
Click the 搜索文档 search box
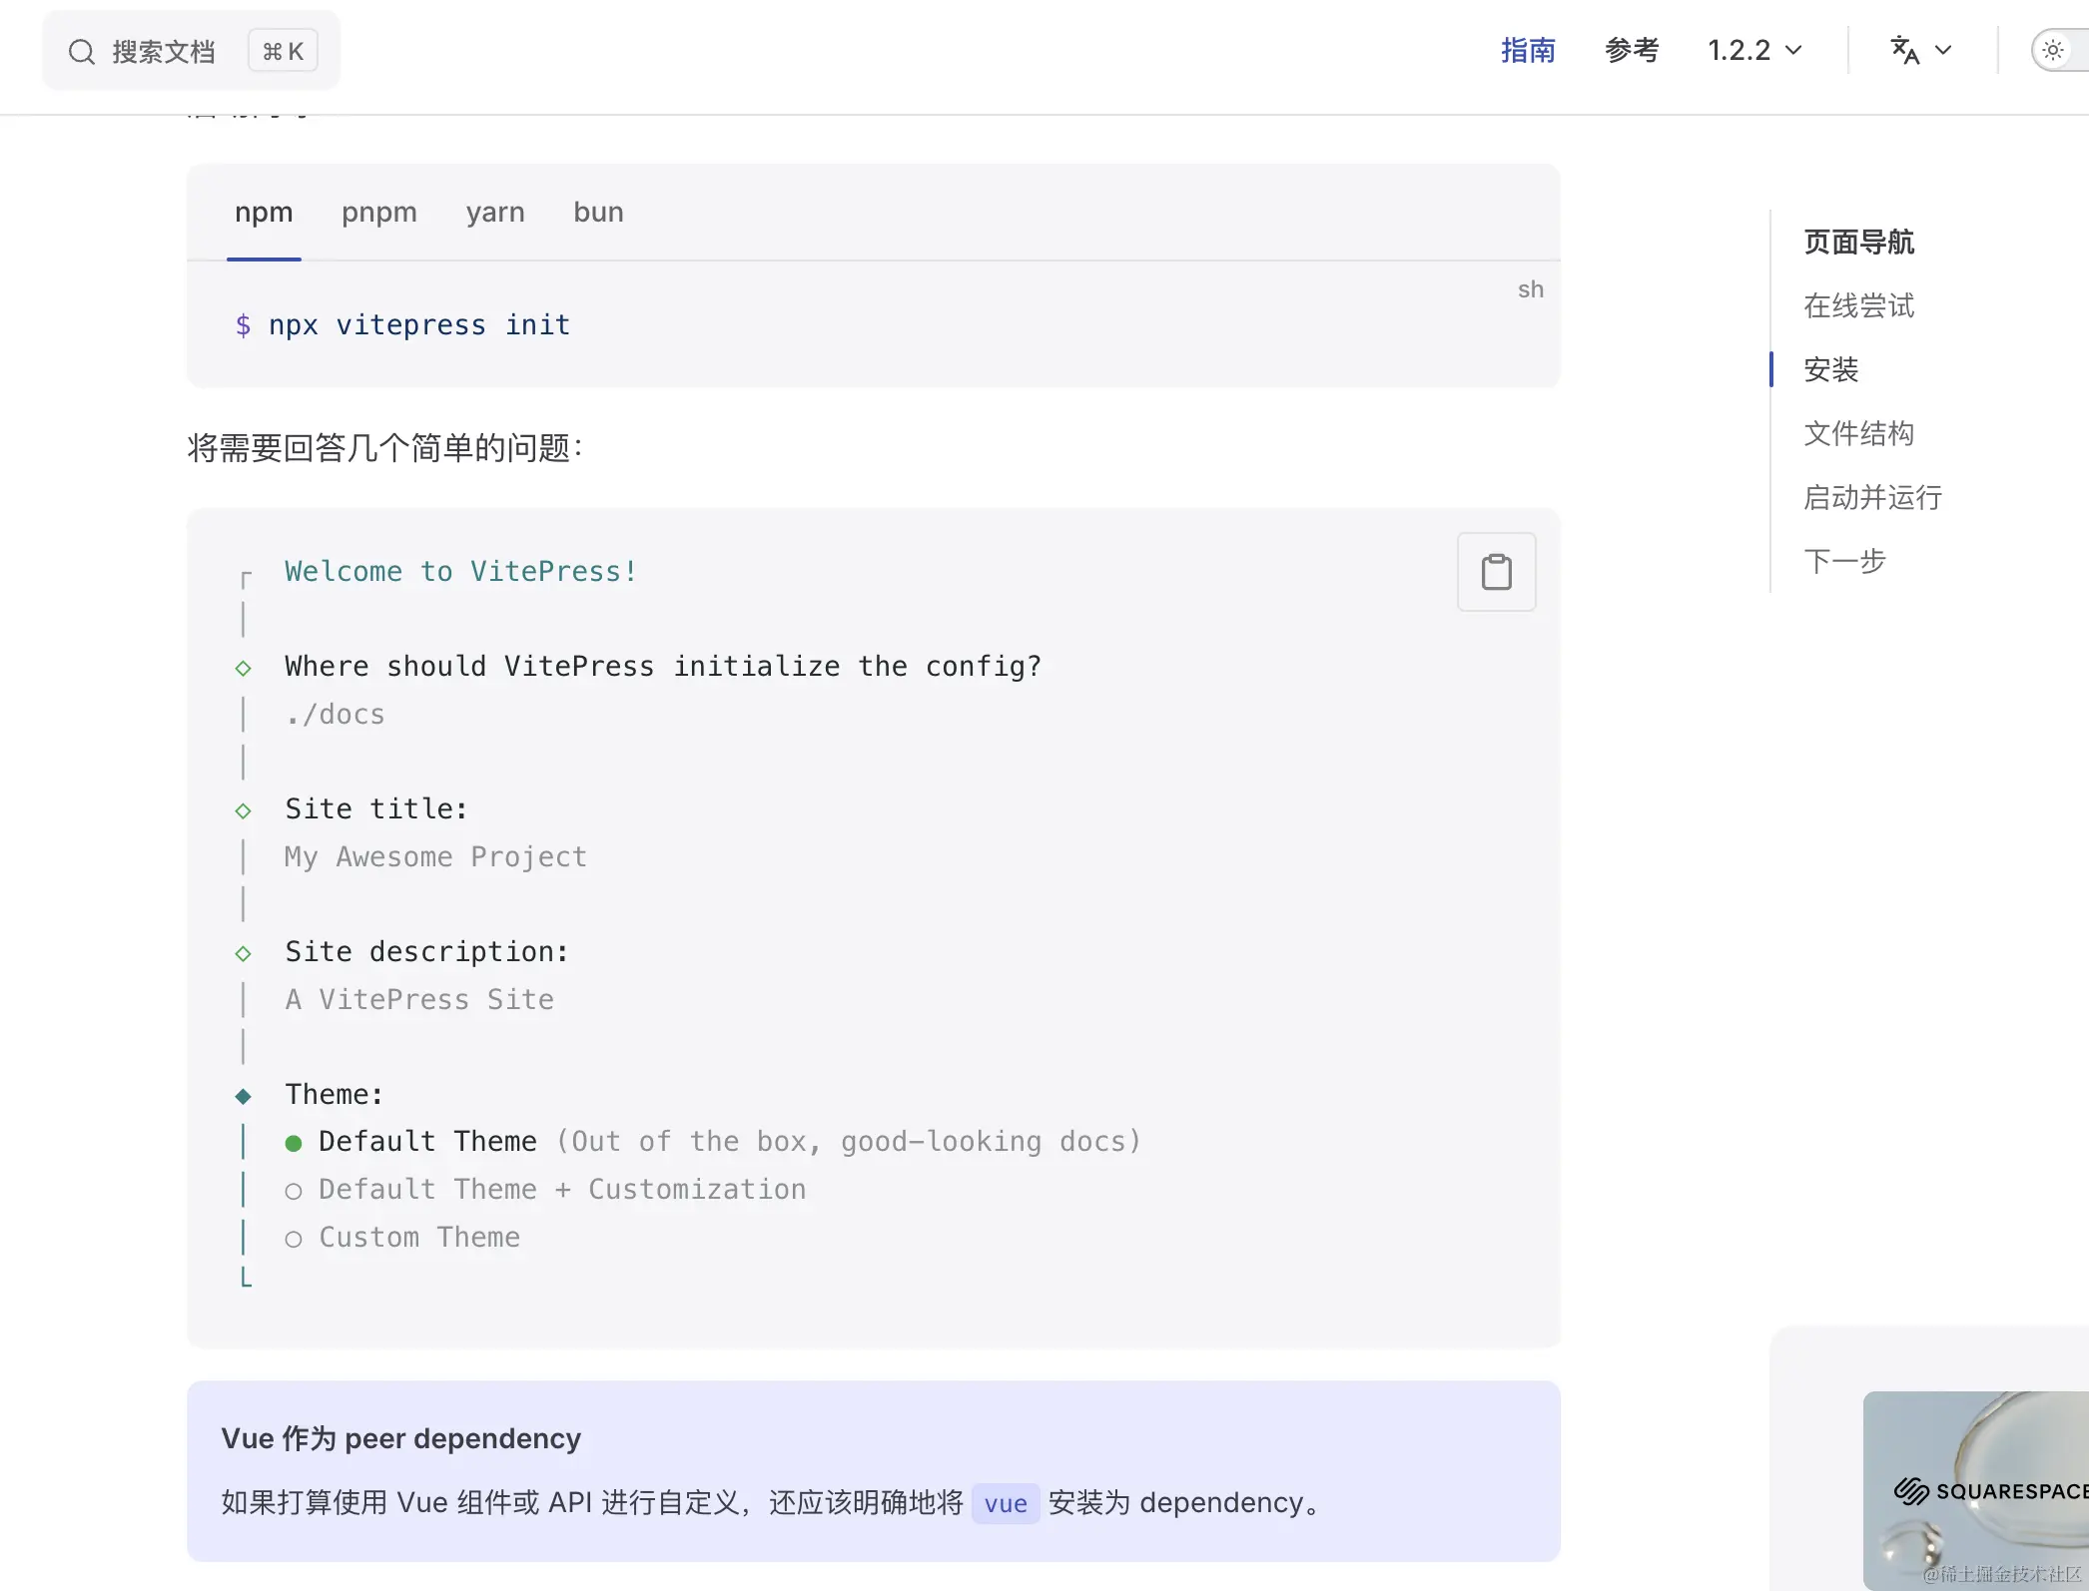pos(164,52)
